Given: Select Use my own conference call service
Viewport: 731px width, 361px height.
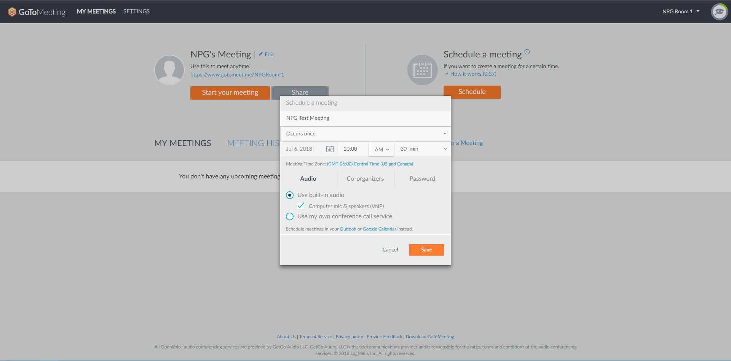Looking at the screenshot, I should pyautogui.click(x=290, y=216).
